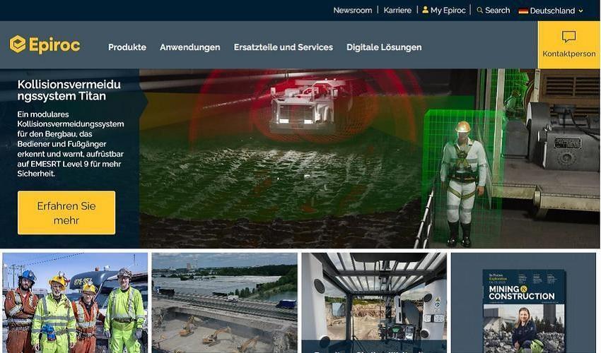Click the My Epiroc user icon

coord(425,10)
